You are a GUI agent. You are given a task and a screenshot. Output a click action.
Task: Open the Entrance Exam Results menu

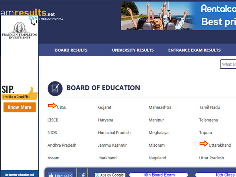pos(194,50)
